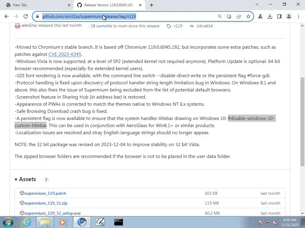305x228 pixels.
Task: Open Internet Explorer from the taskbar
Action: coord(26,222)
